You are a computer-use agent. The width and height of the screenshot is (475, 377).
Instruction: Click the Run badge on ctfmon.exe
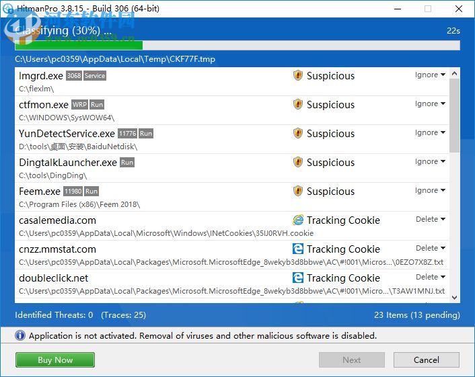pos(97,104)
